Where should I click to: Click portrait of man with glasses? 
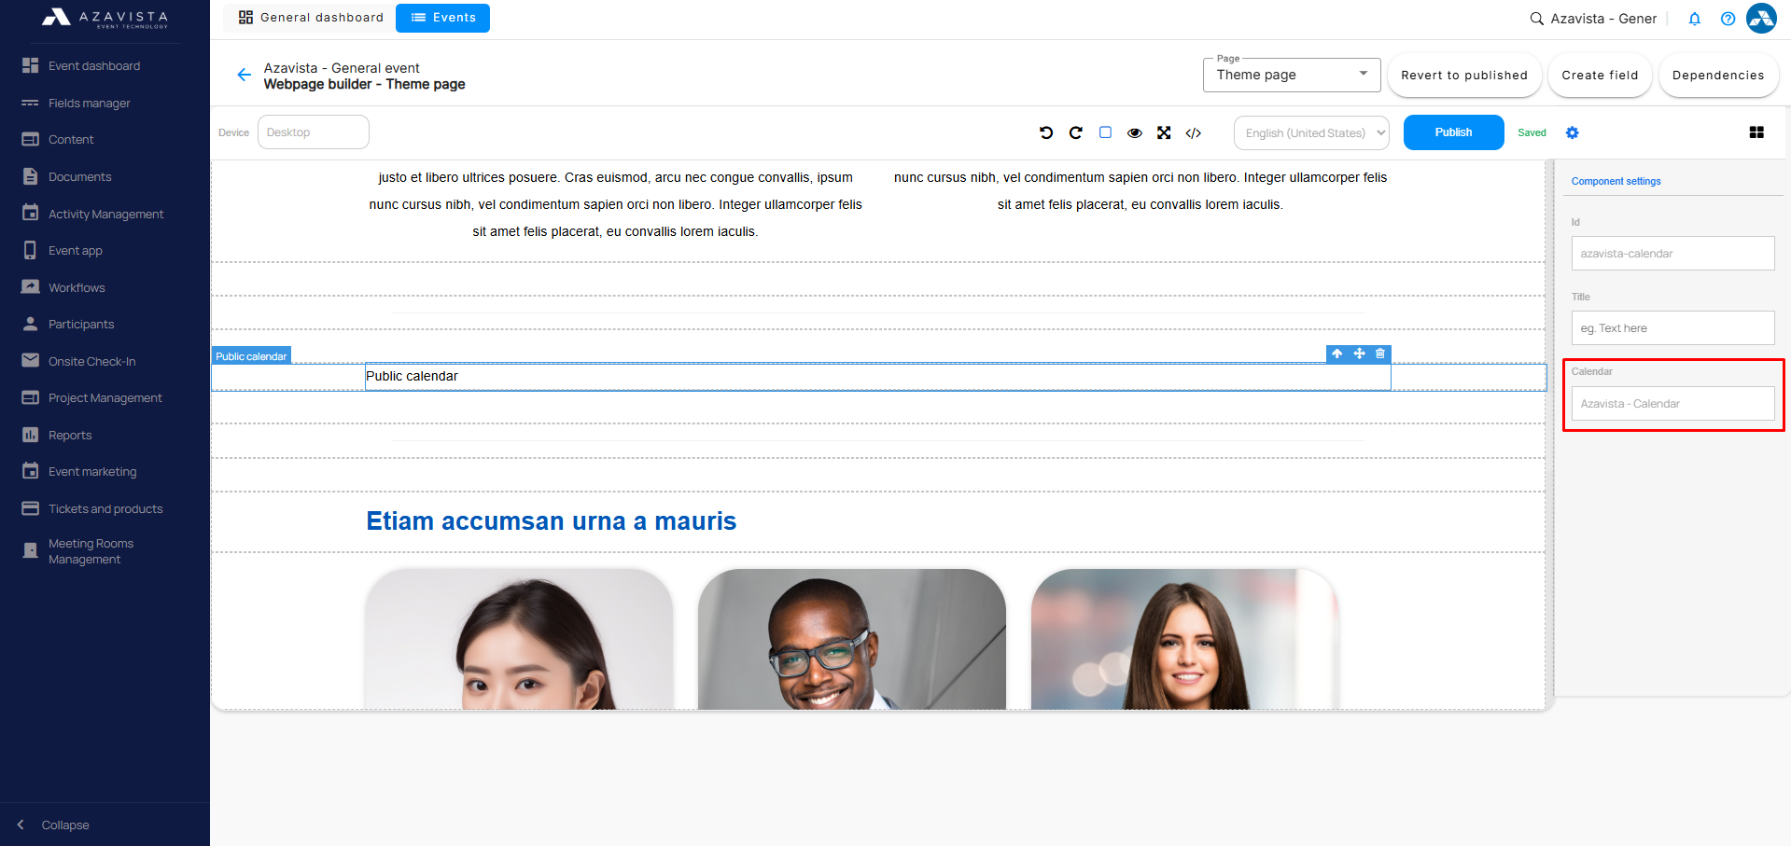coord(851,639)
